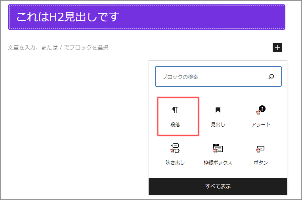
Task: Click the 吹き出し label
Action: pyautogui.click(x=175, y=163)
